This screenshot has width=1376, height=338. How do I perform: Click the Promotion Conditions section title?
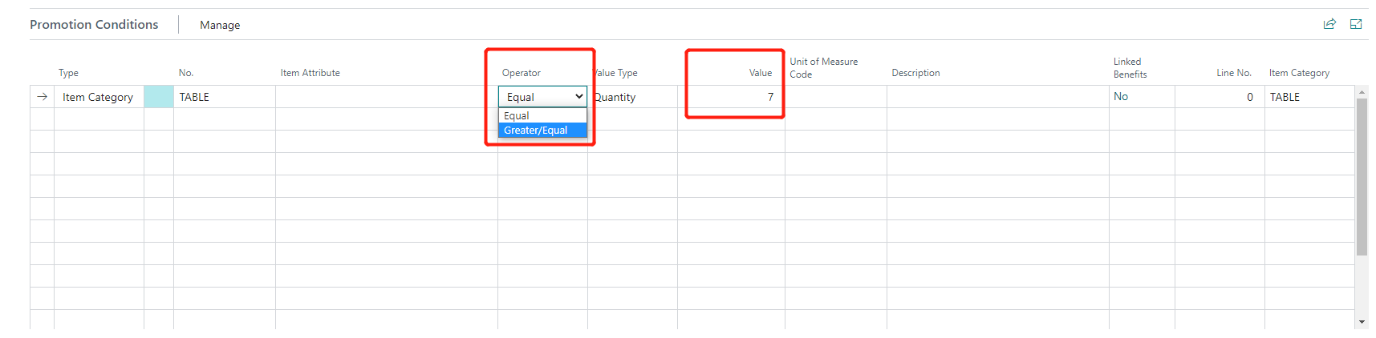click(x=94, y=25)
